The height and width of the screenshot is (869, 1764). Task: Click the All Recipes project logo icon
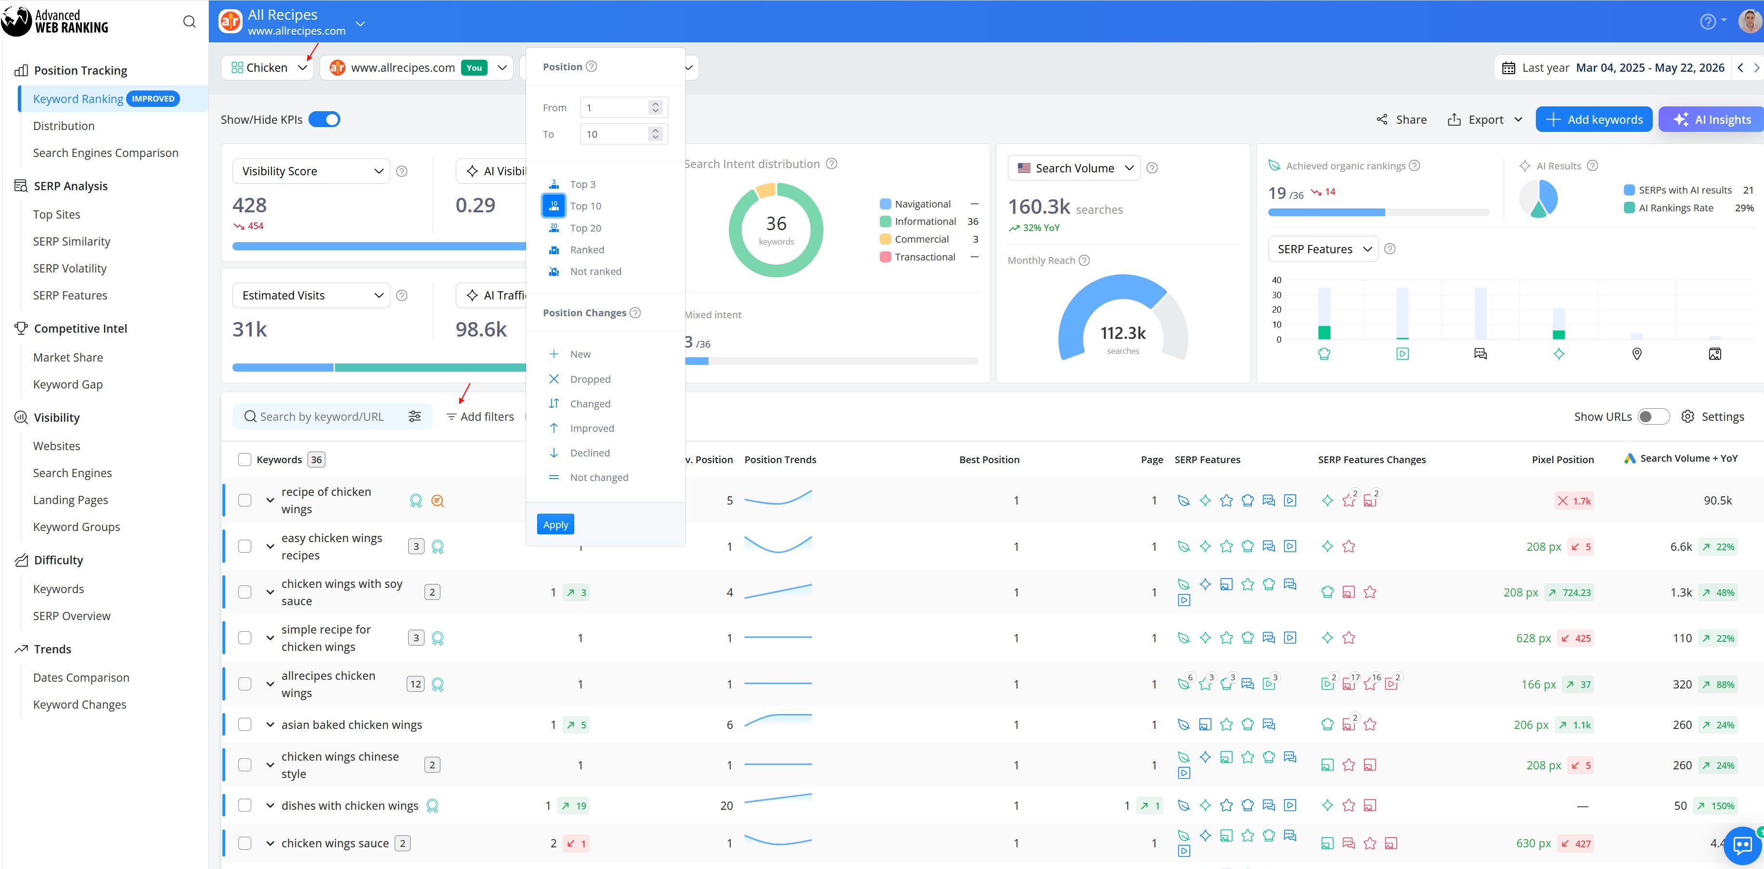point(230,22)
